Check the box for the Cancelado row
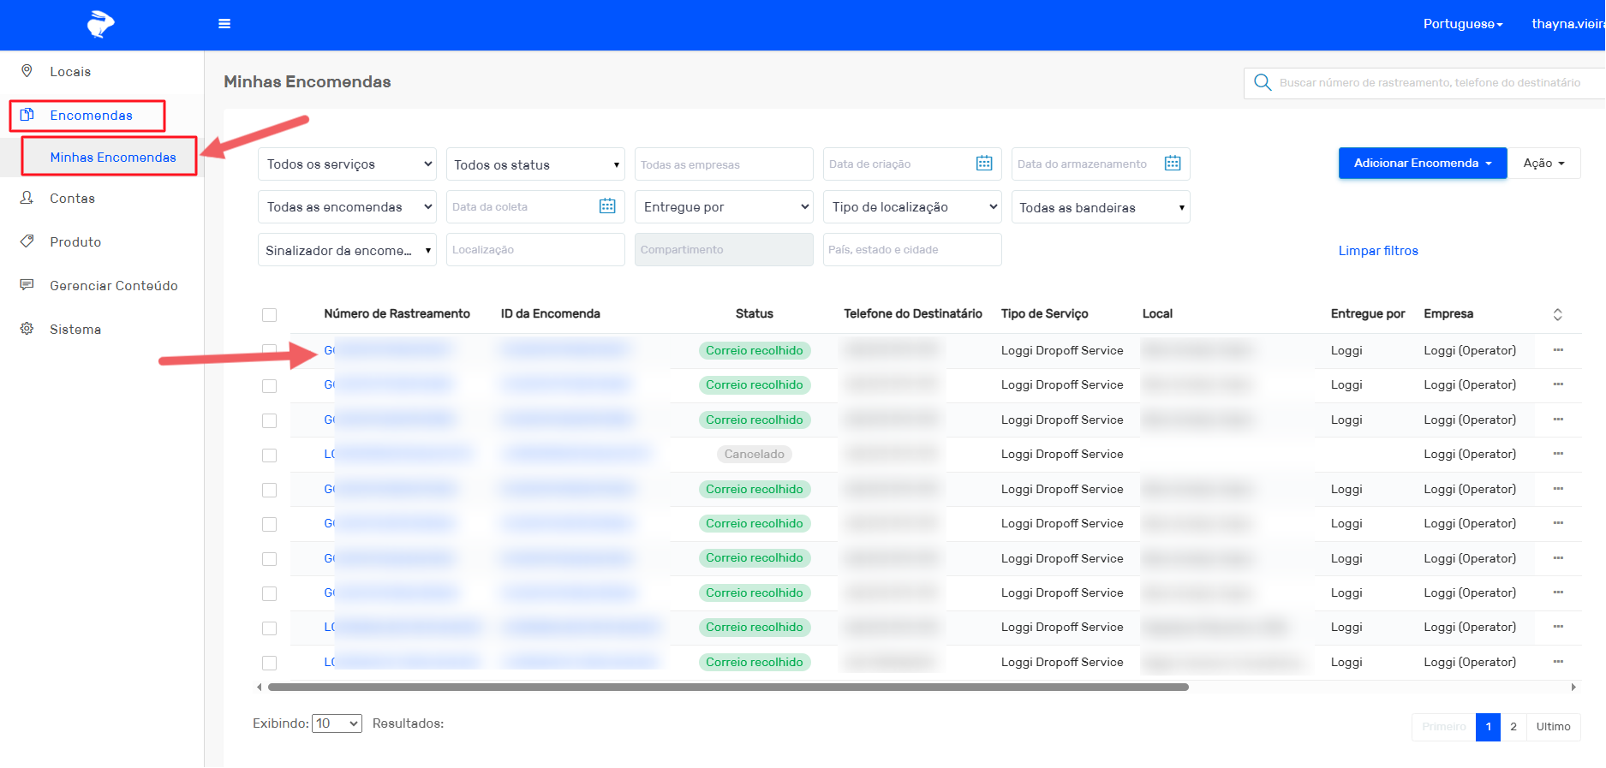The image size is (1606, 768). pyautogui.click(x=270, y=455)
